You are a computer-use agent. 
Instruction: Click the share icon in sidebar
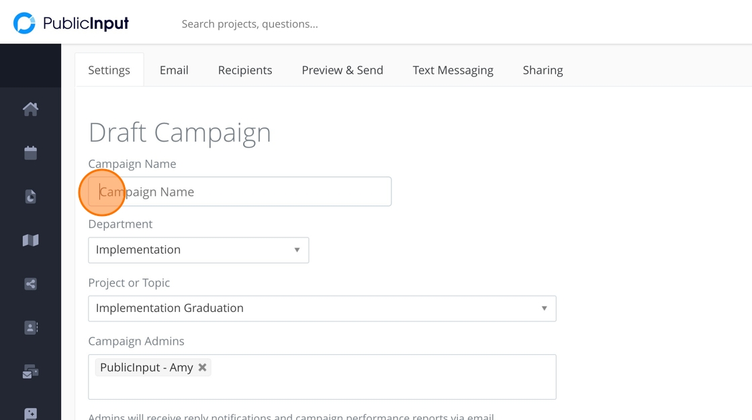[30, 284]
